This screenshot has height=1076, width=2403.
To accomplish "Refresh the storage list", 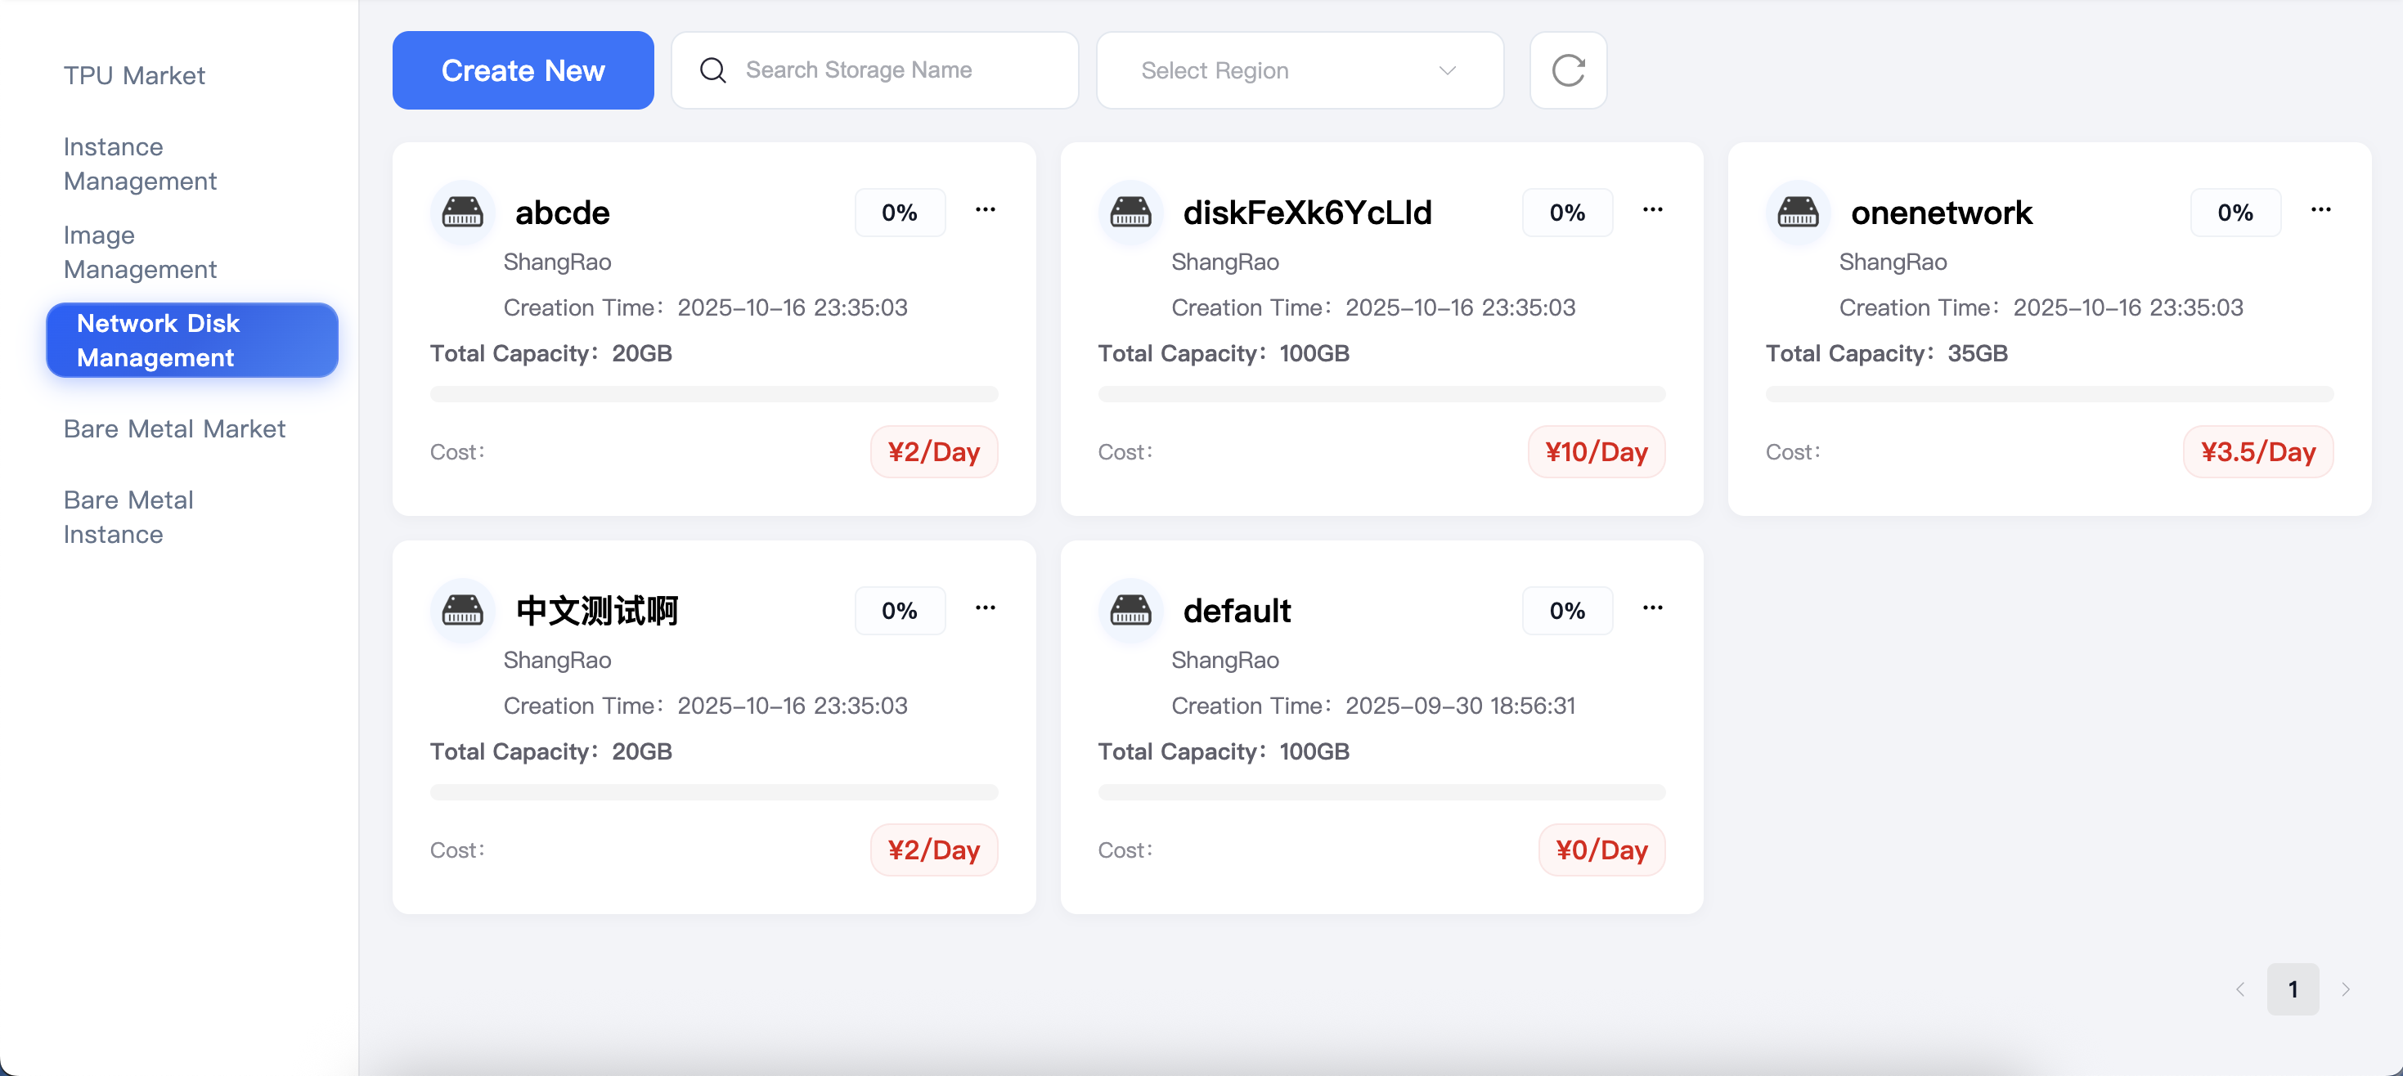I will click(x=1568, y=70).
